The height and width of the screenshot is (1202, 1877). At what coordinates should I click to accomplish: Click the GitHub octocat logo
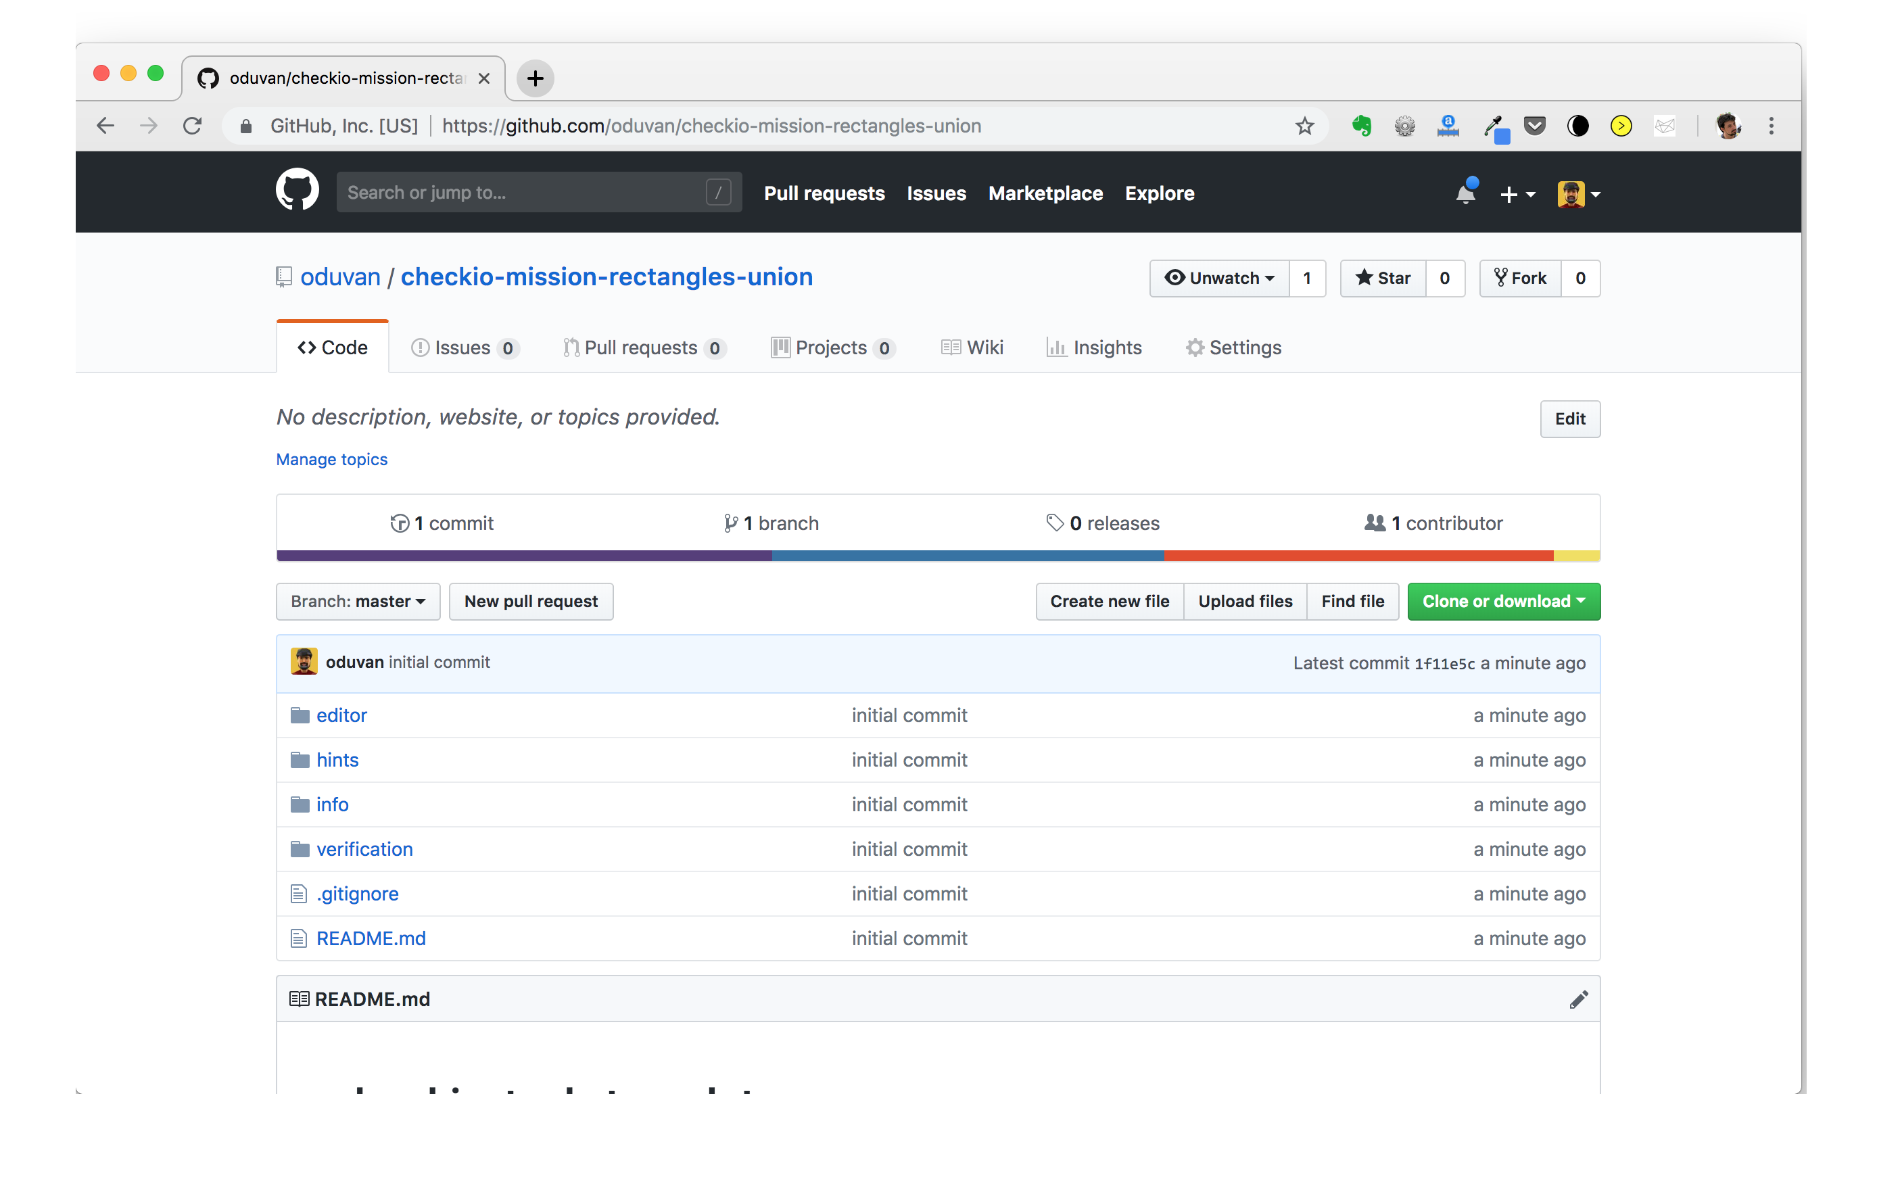pyautogui.click(x=298, y=191)
